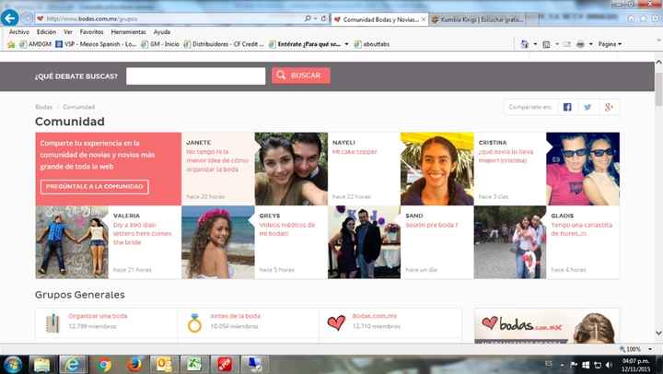Viewport: 663px width, 374px height.
Task: Open the favorites star icon in bookmarks bar
Action: [11, 44]
